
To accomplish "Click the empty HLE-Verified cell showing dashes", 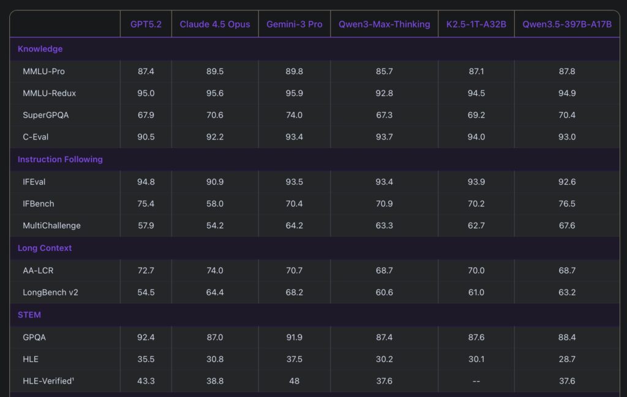I will 476,381.
